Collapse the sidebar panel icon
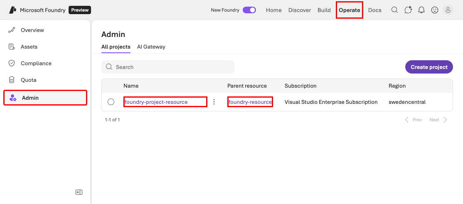This screenshot has width=463, height=204. (x=79, y=192)
